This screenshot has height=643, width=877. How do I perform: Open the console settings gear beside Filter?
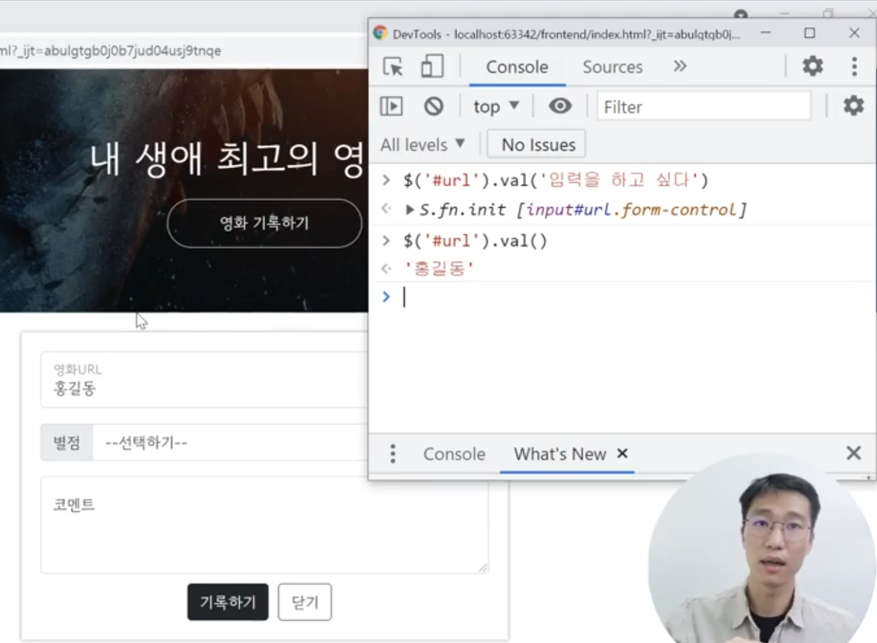pyautogui.click(x=853, y=106)
